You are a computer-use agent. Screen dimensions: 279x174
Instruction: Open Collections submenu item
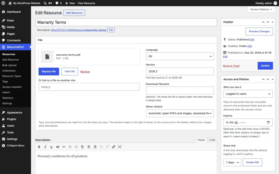(9, 71)
